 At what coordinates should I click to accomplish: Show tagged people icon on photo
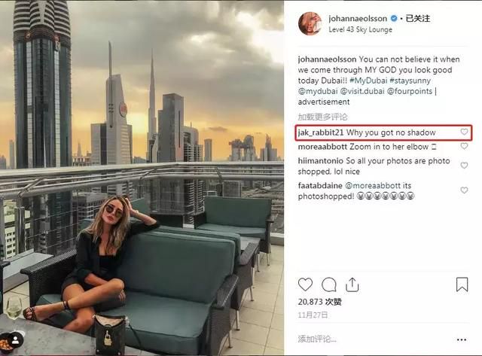(x=15, y=340)
